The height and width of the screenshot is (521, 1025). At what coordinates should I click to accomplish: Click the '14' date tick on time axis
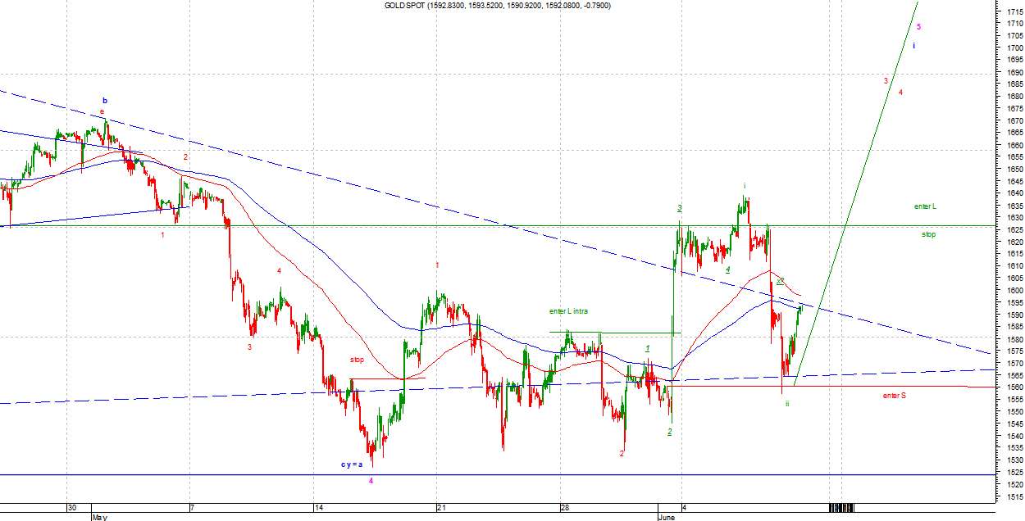317,507
